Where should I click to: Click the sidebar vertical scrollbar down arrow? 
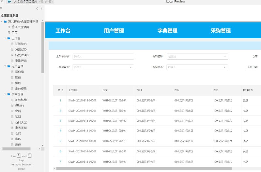coord(43,145)
